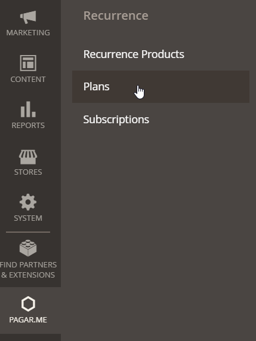Click the Recurrence section heading

(x=116, y=16)
